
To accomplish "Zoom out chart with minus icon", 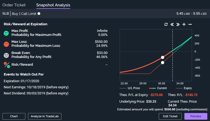I will [x=190, y=24].
